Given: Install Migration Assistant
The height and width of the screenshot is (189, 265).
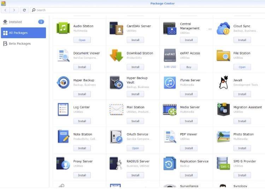Looking at the screenshot, I should (x=242, y=121).
